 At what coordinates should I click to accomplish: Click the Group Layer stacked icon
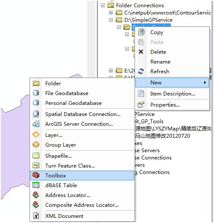click(36, 145)
